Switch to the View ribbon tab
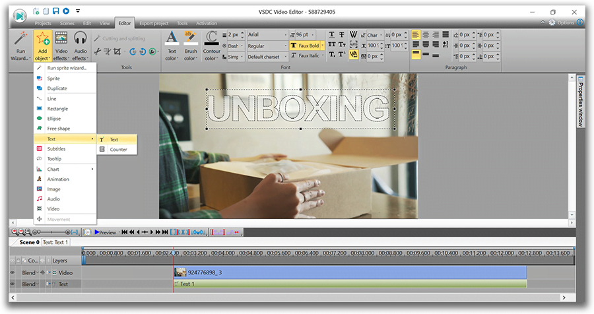594x314 pixels. [x=104, y=24]
